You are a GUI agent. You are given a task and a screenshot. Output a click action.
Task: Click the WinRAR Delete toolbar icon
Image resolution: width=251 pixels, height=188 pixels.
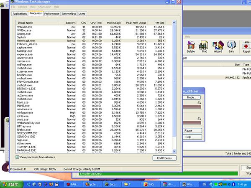click(x=191, y=47)
